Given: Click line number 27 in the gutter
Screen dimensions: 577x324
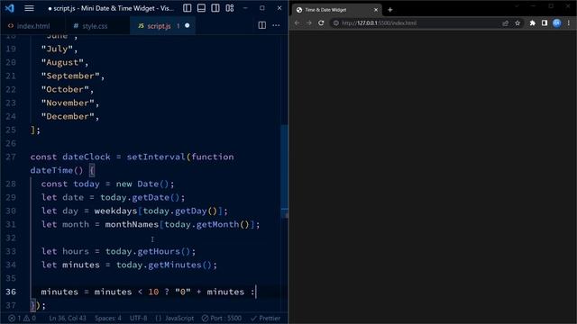Looking at the screenshot, I should pos(11,157).
